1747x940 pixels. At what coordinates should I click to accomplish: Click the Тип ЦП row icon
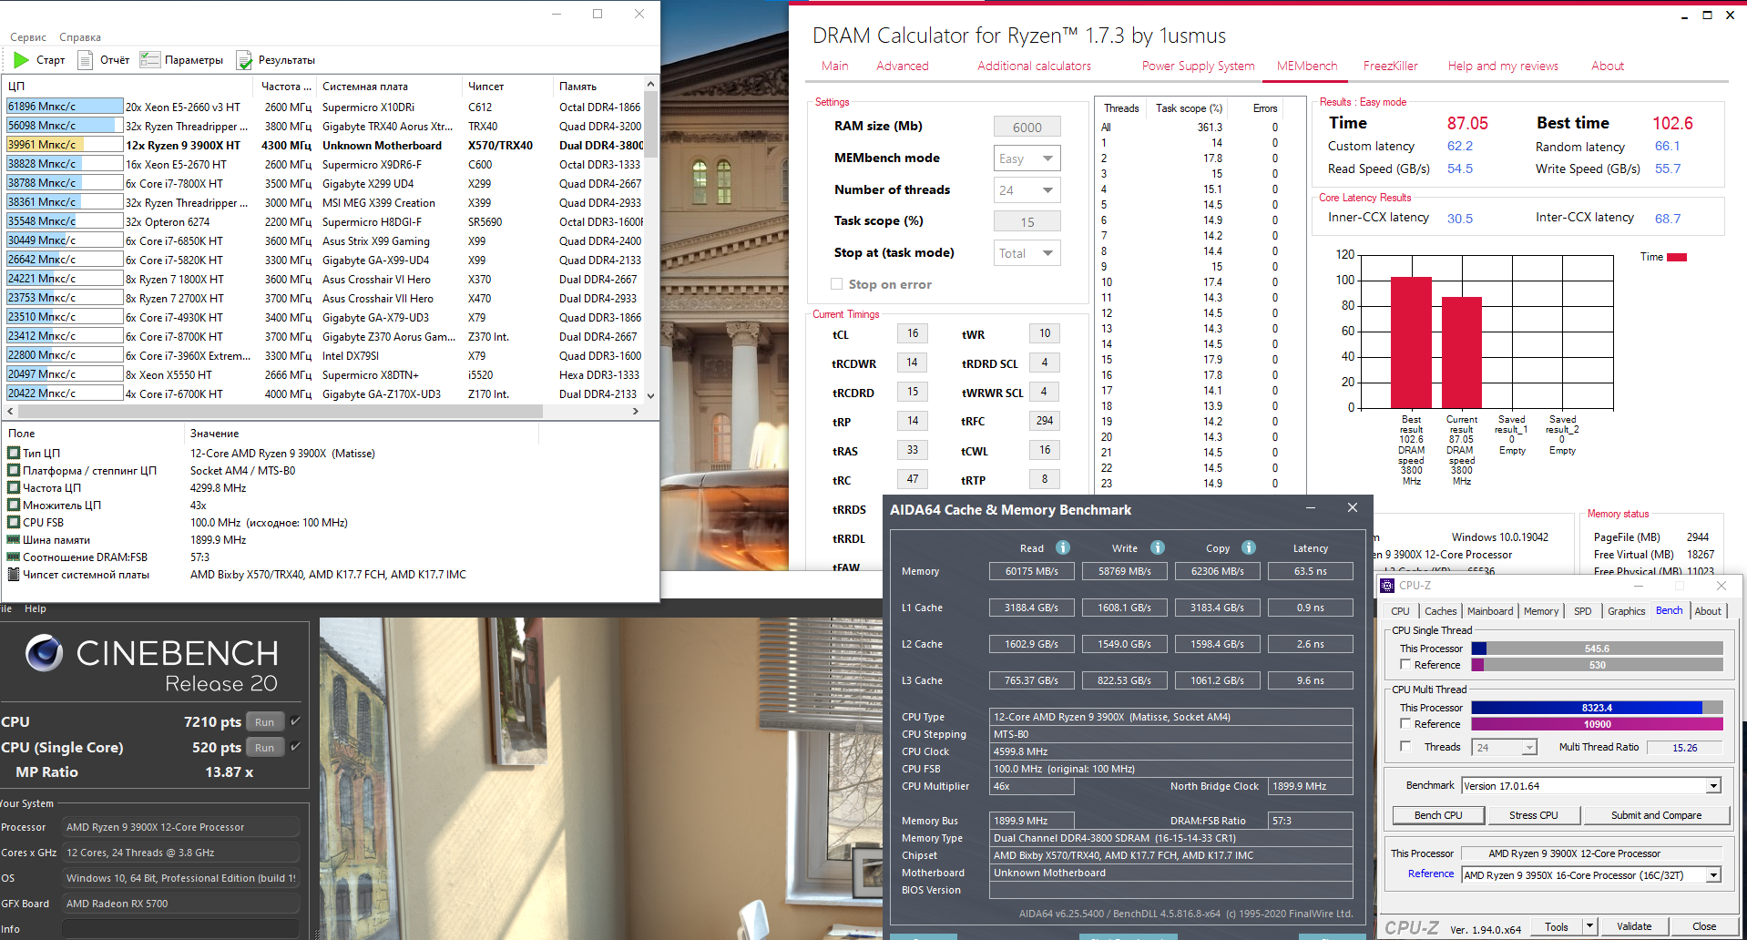point(14,453)
